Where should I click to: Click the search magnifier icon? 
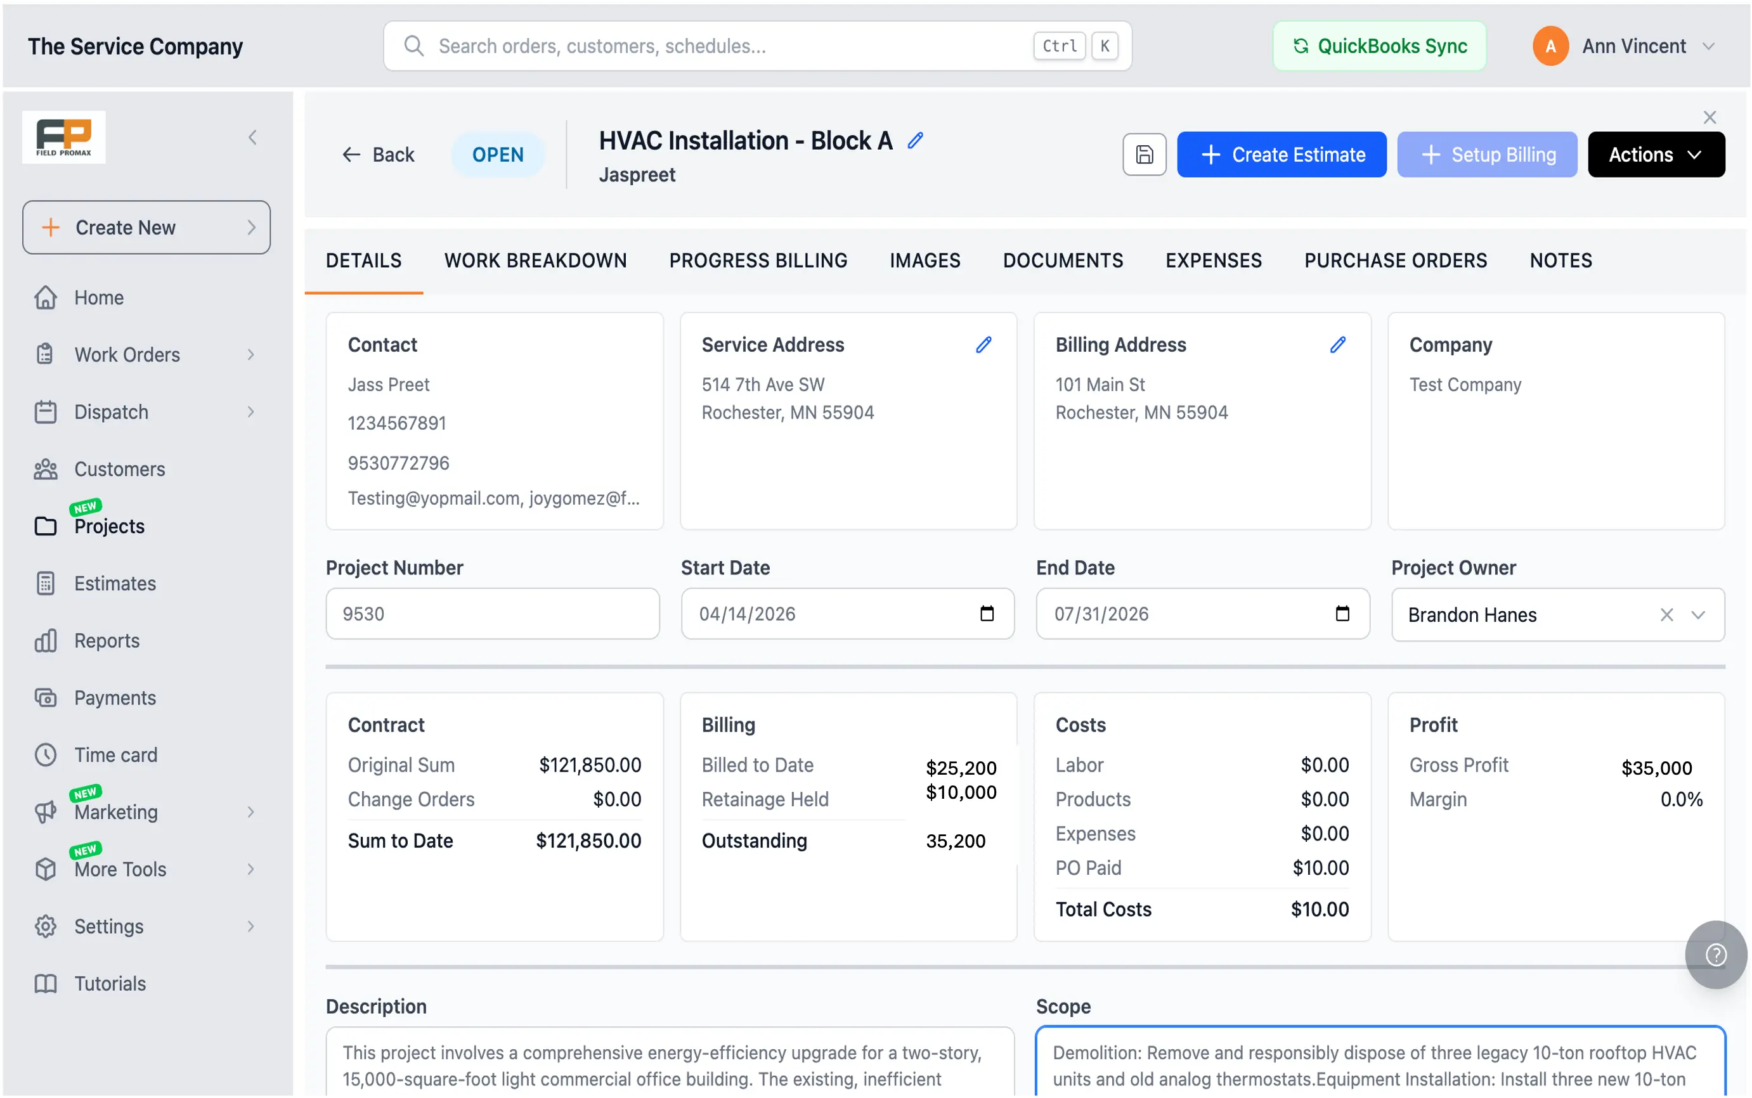(413, 46)
